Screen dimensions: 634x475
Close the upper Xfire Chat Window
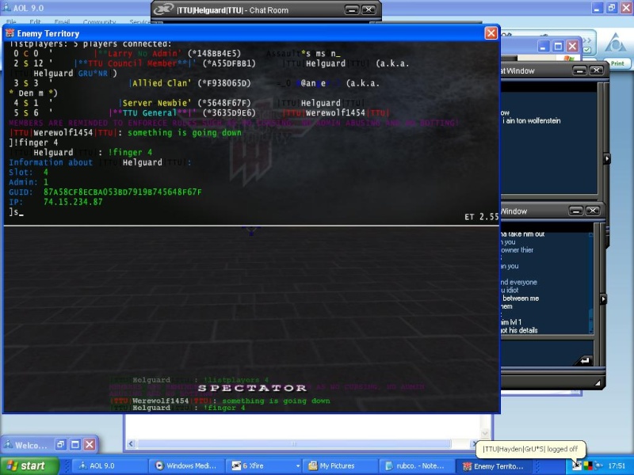coord(597,70)
